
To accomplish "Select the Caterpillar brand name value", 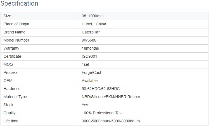I will click(91, 32).
